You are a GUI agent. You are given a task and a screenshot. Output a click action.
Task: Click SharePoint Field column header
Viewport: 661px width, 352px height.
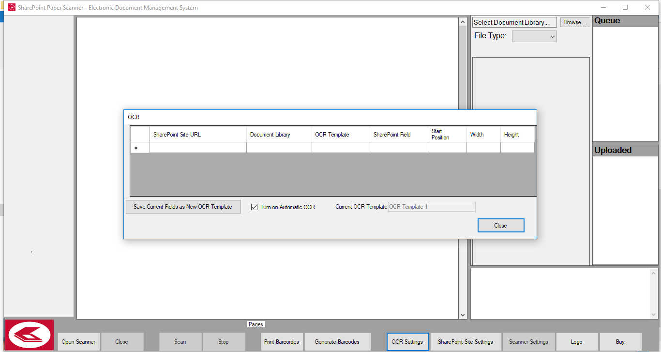399,135
